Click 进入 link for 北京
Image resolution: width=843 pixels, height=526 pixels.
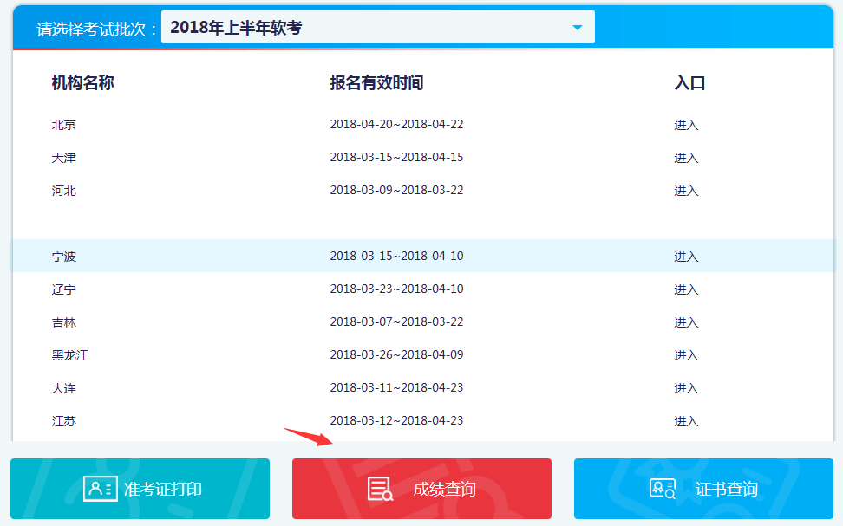click(x=686, y=125)
